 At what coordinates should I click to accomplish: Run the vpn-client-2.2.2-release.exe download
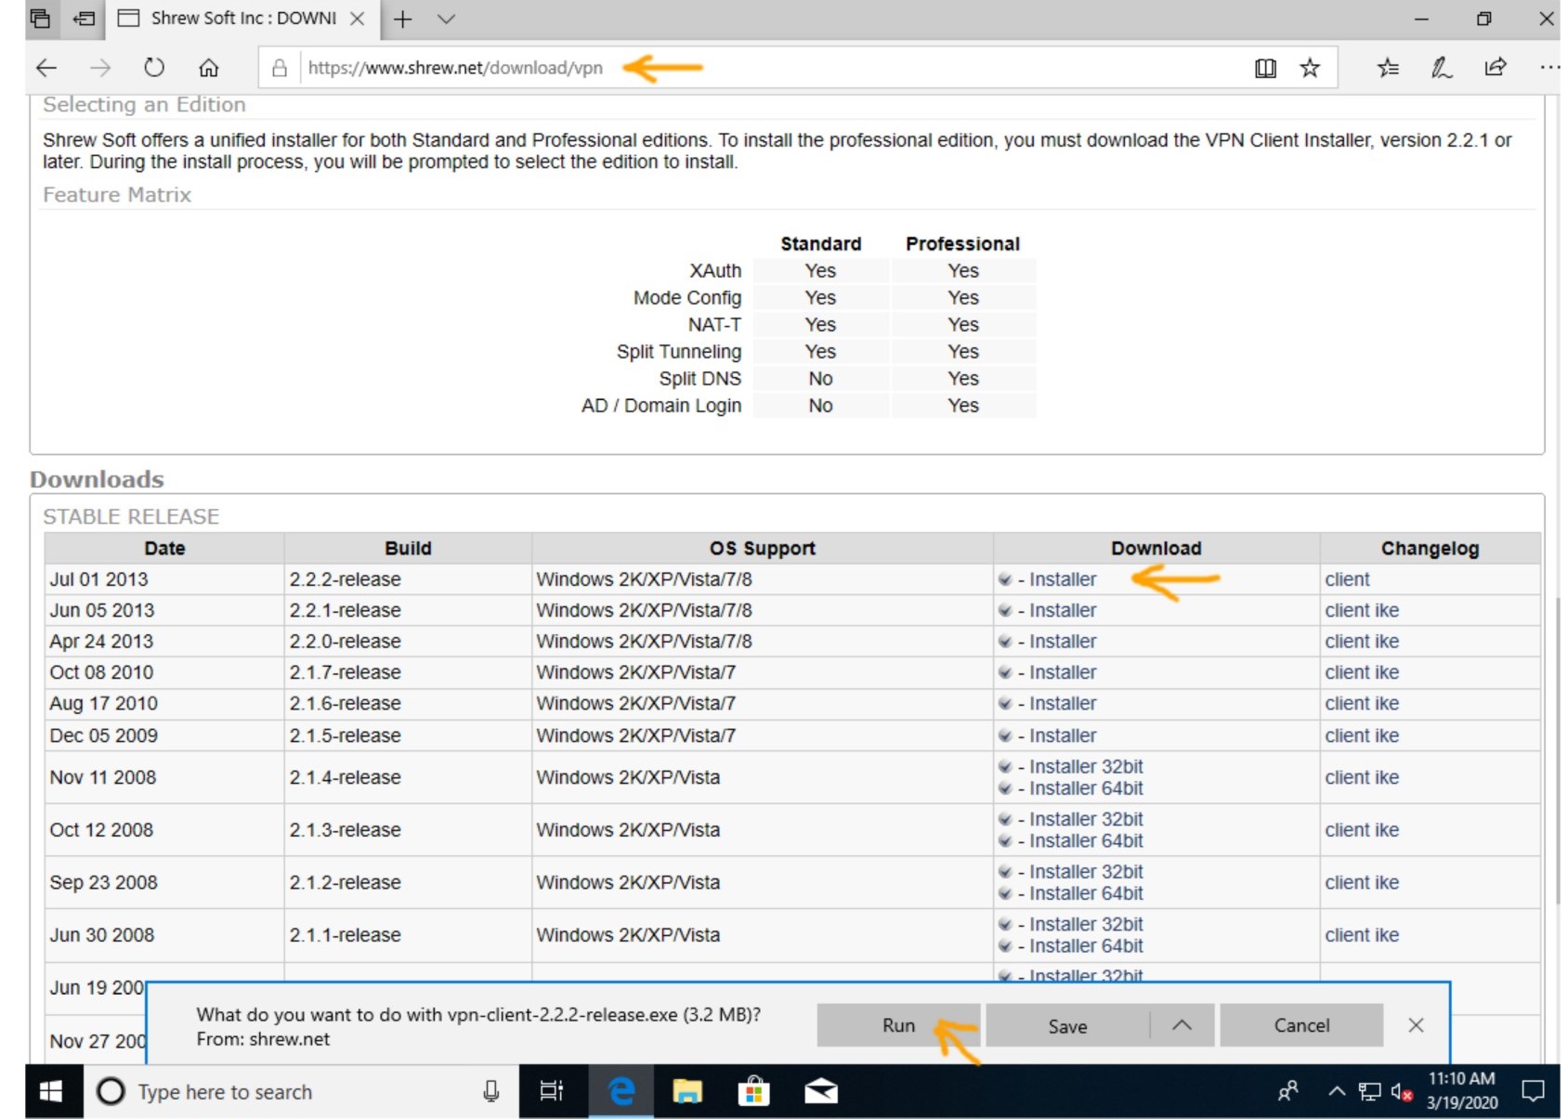(x=898, y=1025)
